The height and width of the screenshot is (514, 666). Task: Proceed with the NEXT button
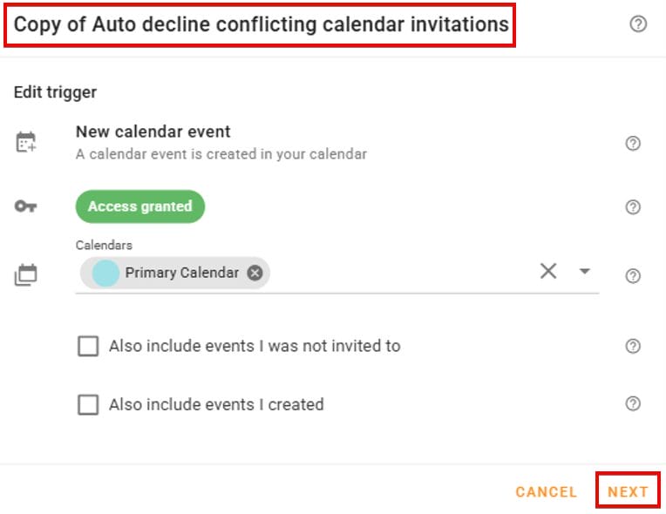click(x=628, y=491)
